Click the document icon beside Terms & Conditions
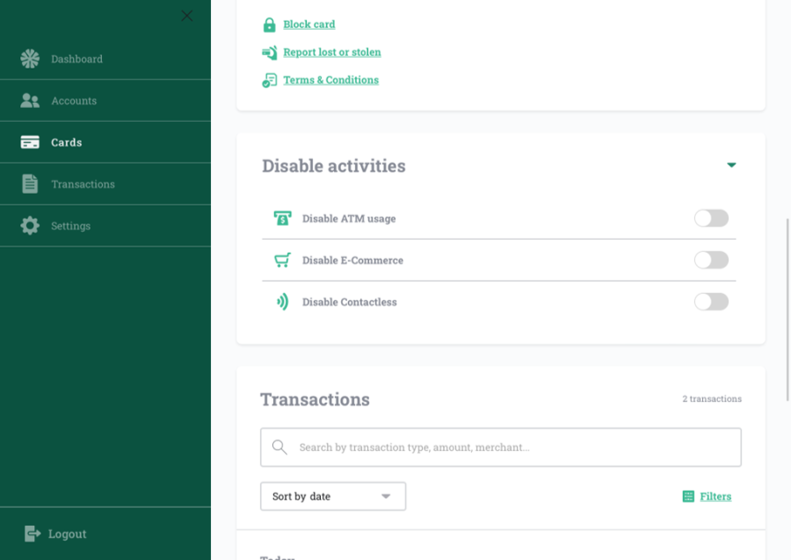 pos(269,80)
